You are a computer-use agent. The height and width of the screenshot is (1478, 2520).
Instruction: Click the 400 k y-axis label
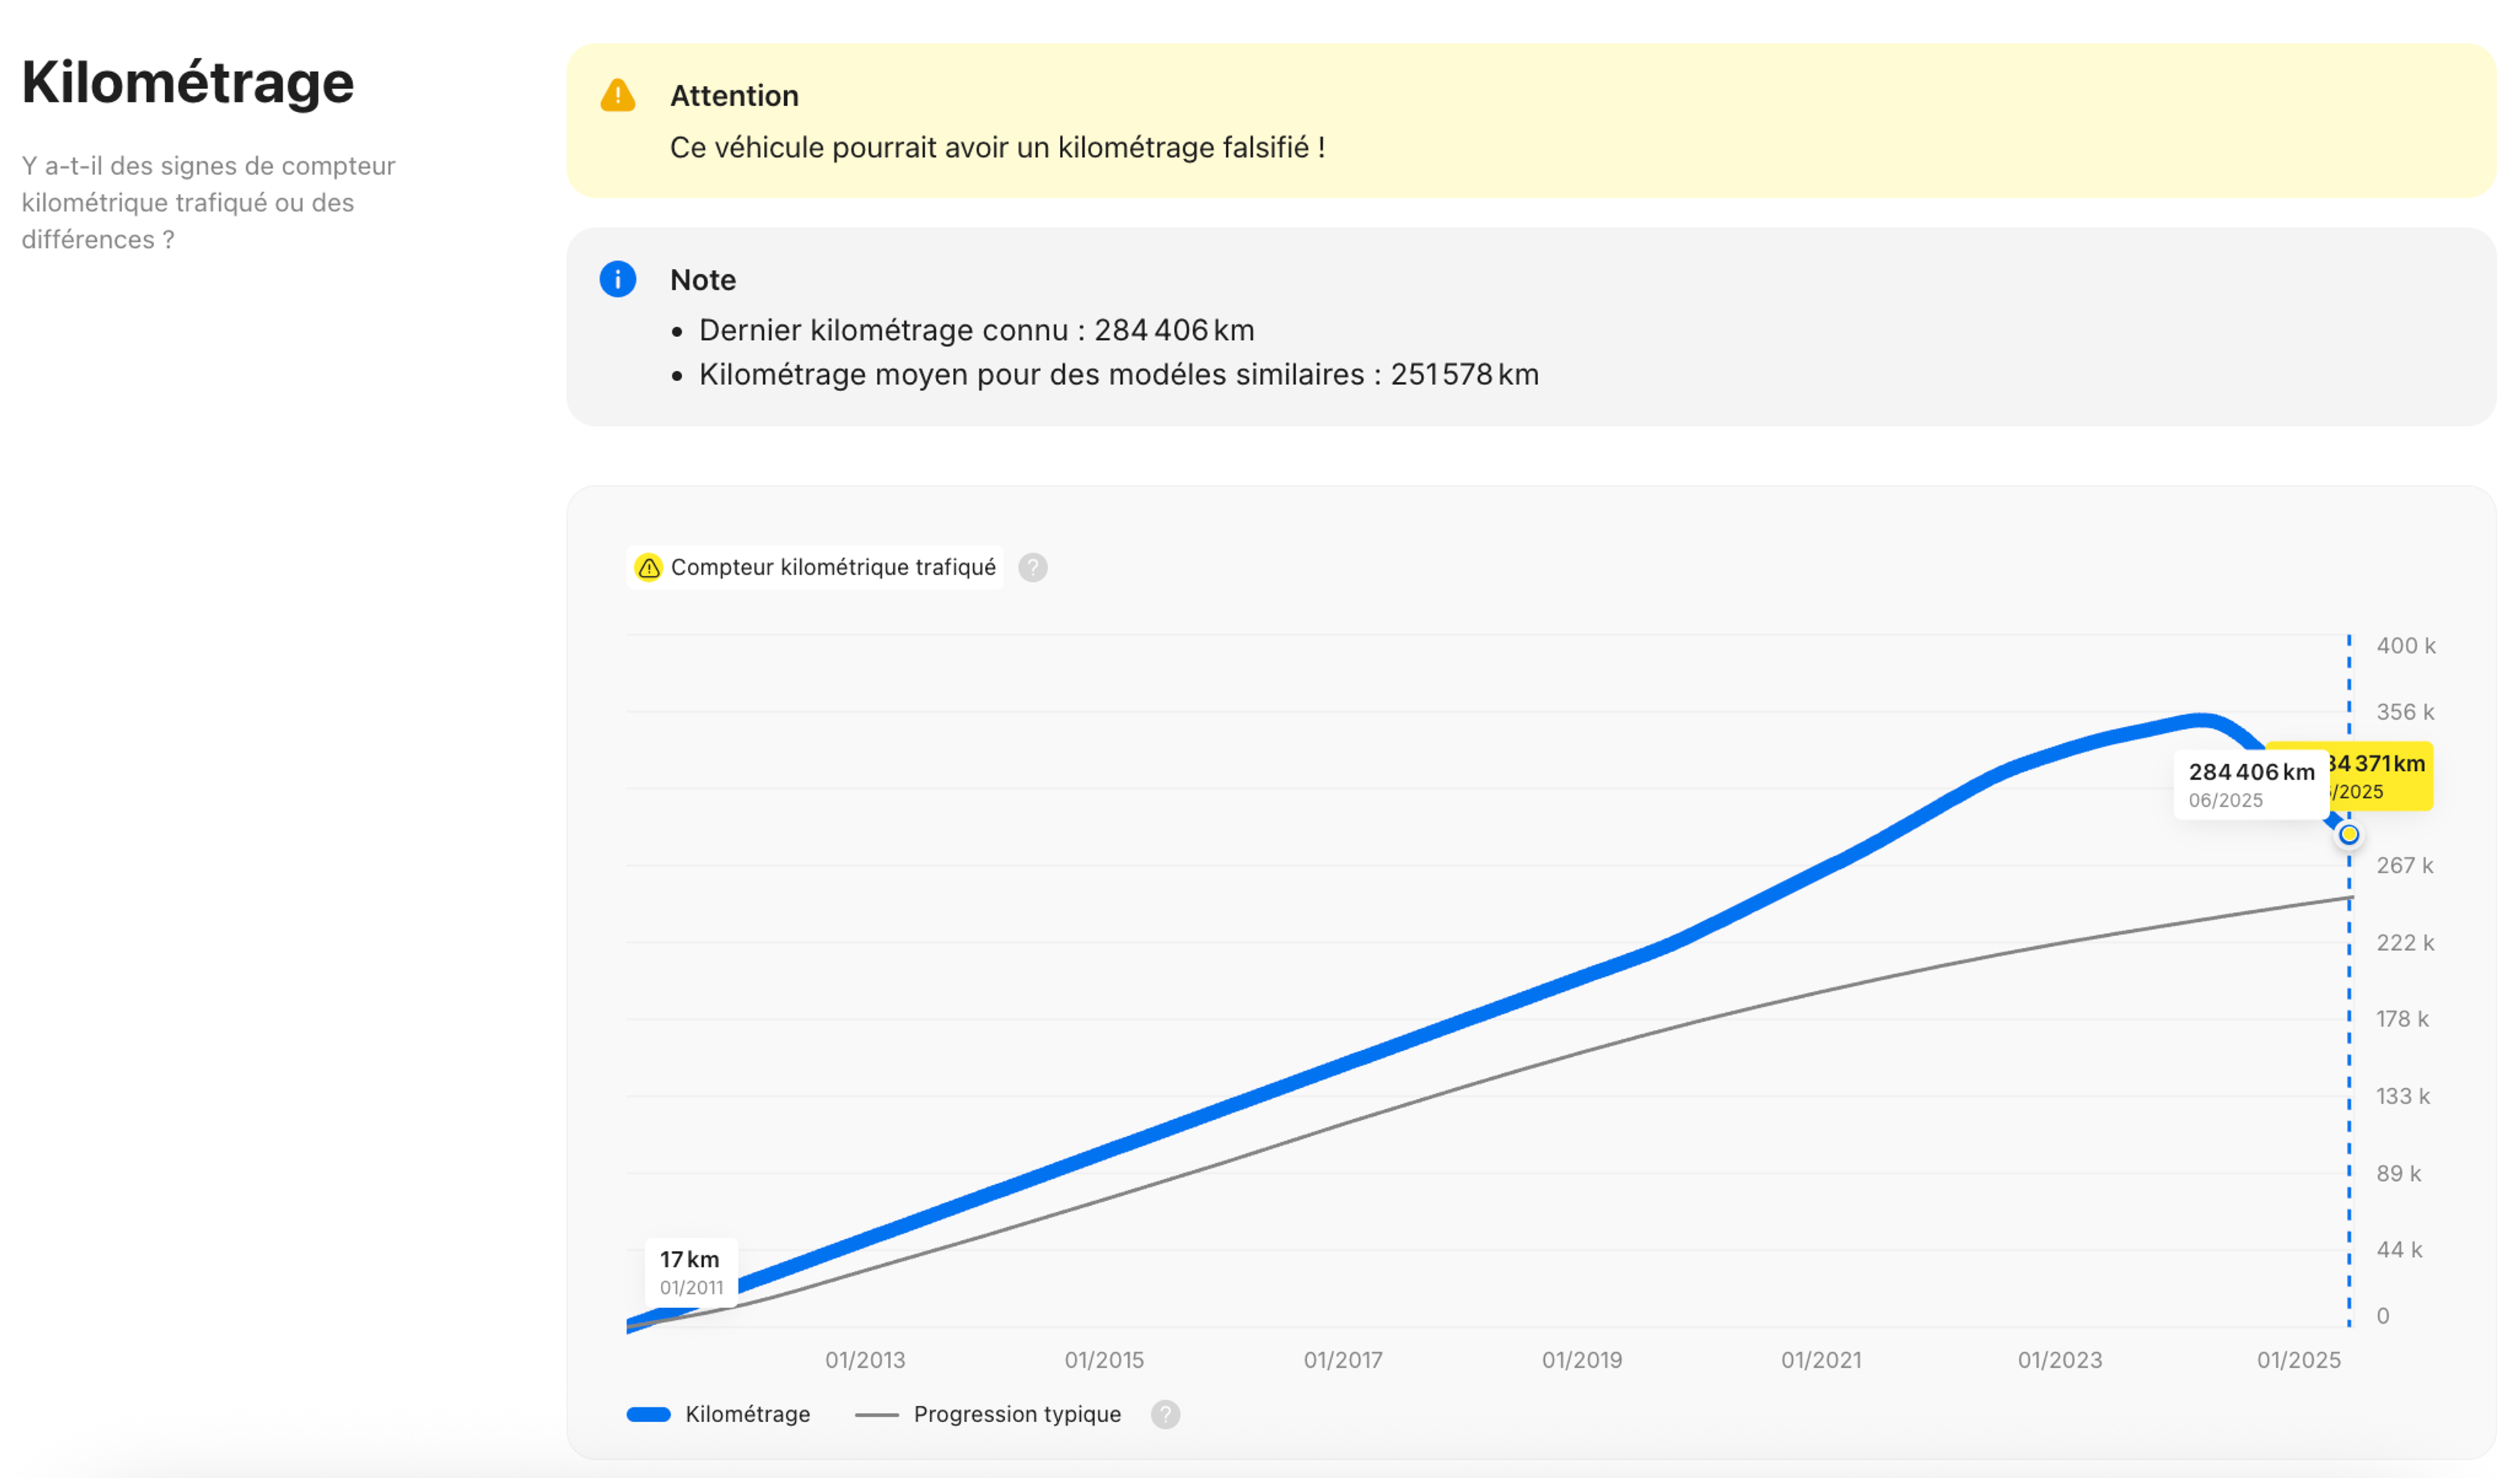coord(2405,646)
